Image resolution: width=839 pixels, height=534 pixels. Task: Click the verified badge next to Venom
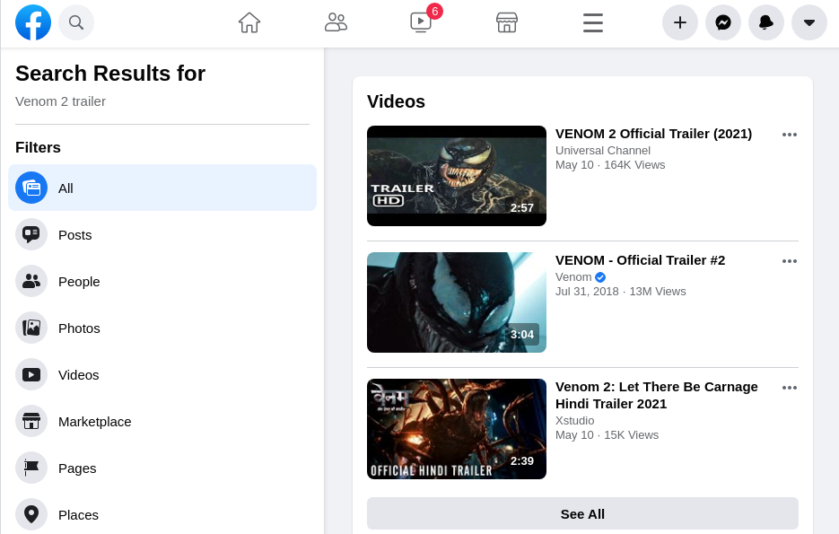pos(600,276)
